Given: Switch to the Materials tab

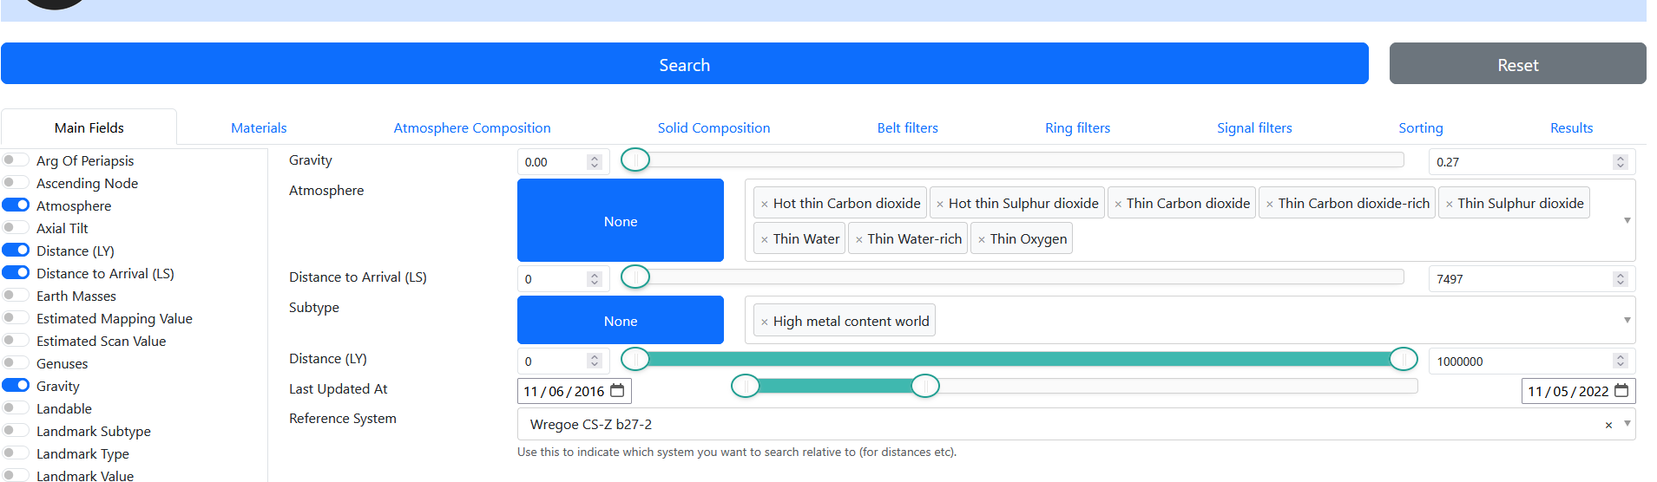Looking at the screenshot, I should point(259,127).
